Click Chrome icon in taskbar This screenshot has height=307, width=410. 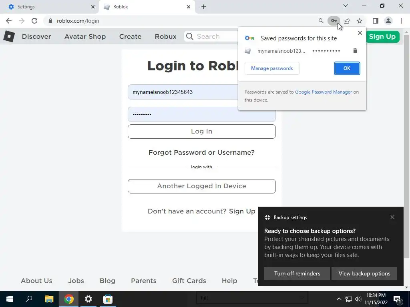click(69, 299)
